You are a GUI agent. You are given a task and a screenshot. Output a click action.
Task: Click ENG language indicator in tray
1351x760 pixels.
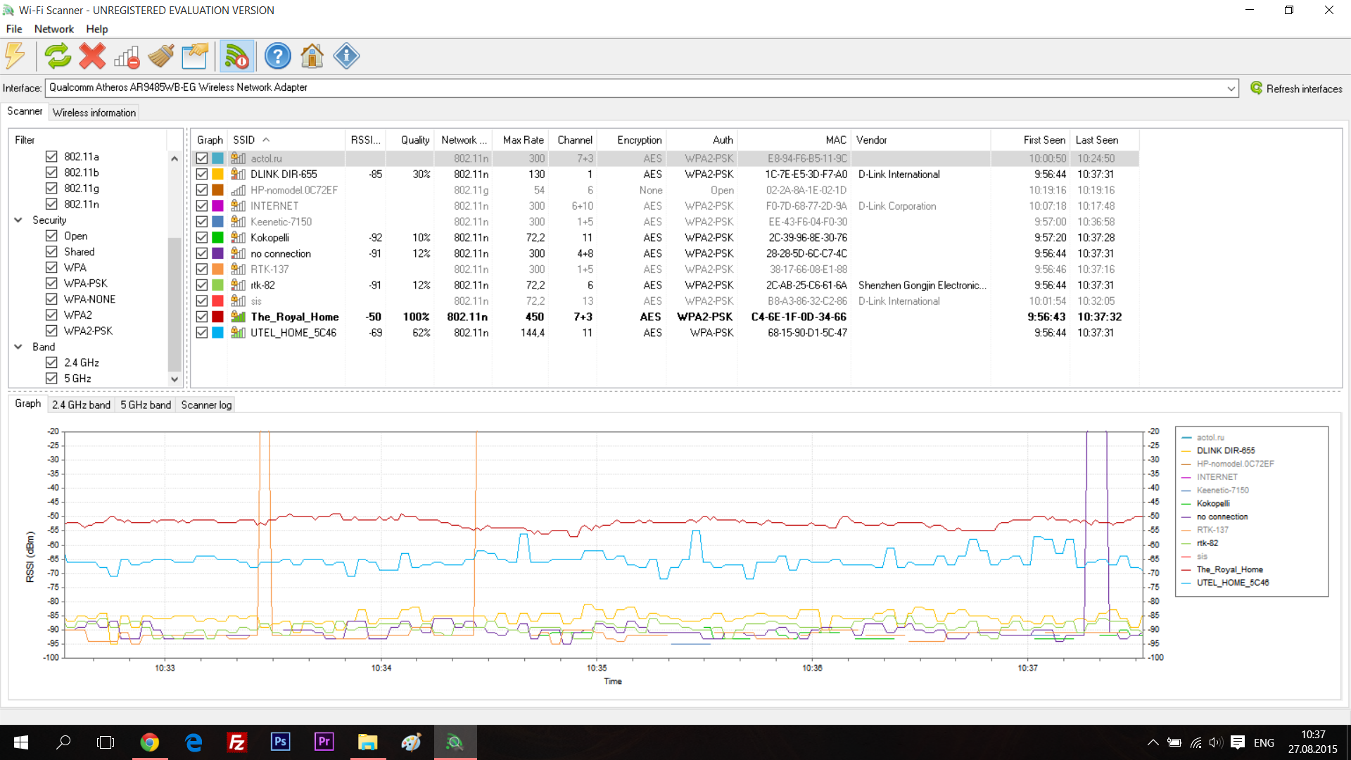coord(1264,742)
